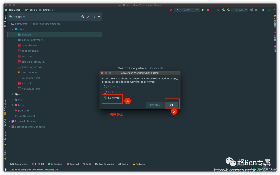Run with JRebel rocket icon
Screen dimensions: 280x175
coord(223,10)
